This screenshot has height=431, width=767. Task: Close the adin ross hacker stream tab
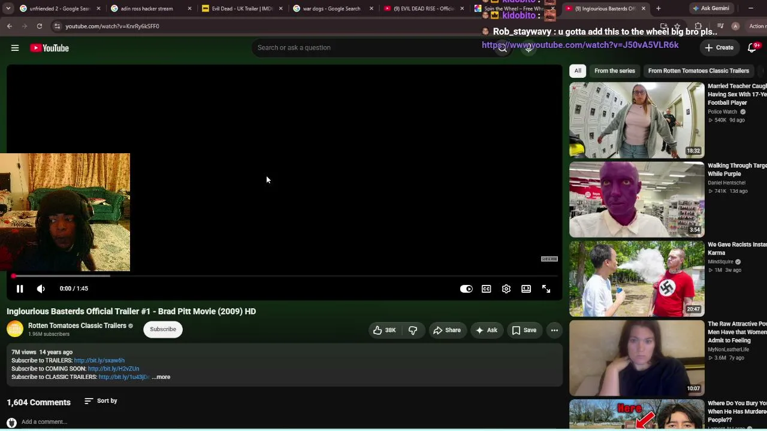(x=190, y=8)
